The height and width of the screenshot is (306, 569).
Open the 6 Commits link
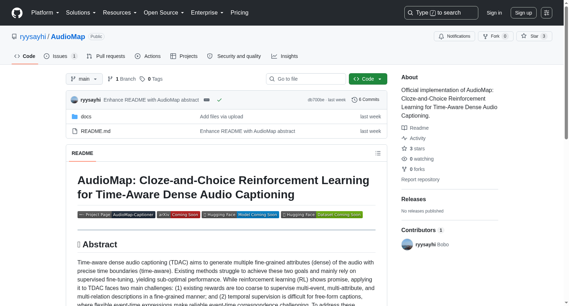point(366,100)
